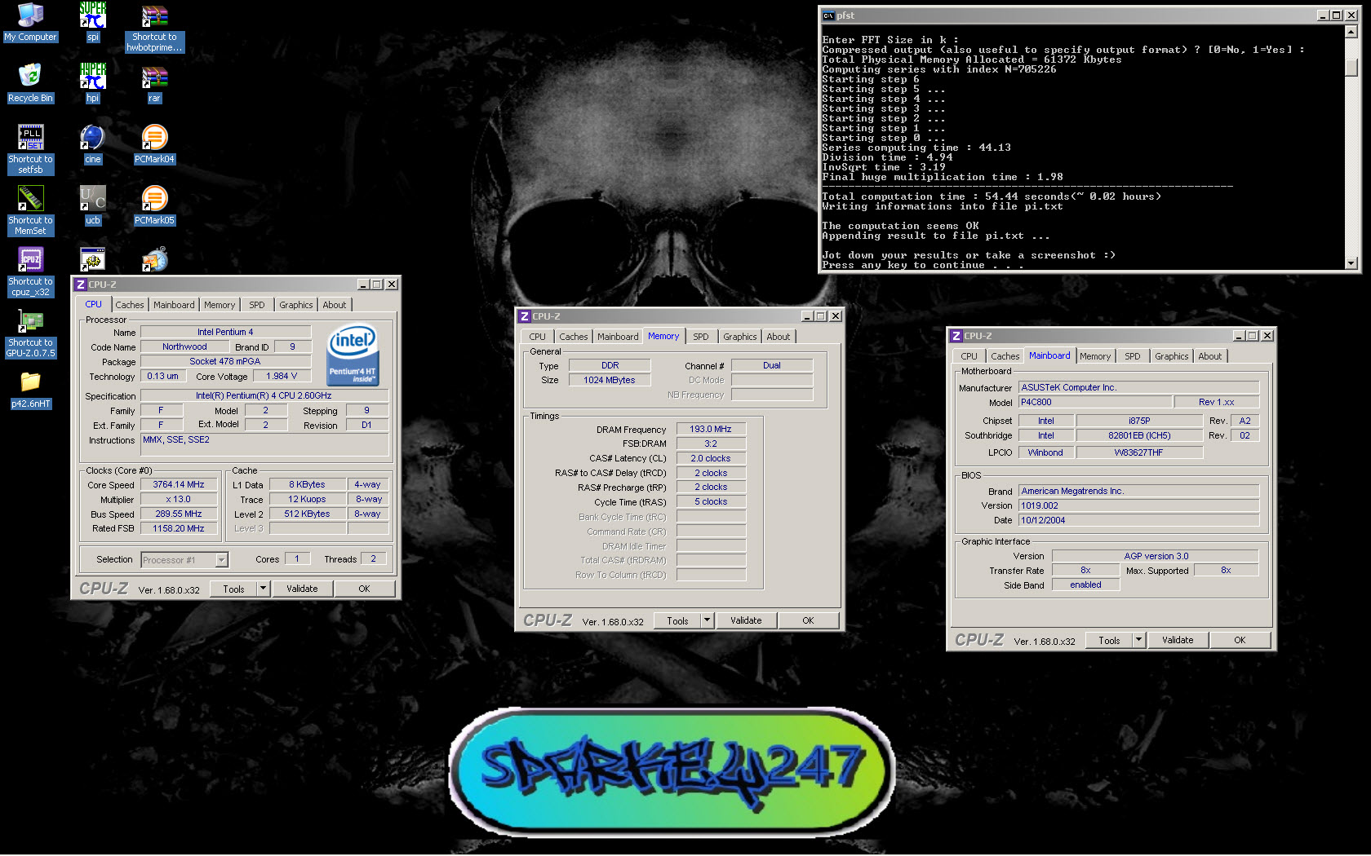Open the About tab in the Memory tab window

pos(778,337)
